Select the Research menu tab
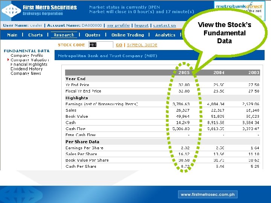 [x=64, y=35]
